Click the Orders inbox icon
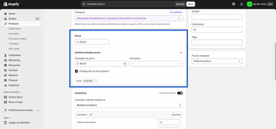 tap(6, 19)
